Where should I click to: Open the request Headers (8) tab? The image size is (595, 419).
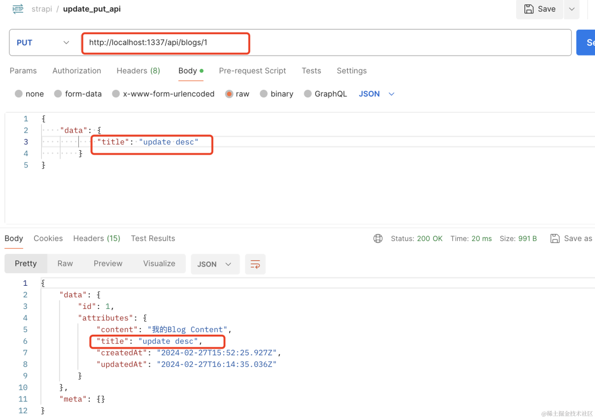(x=138, y=71)
